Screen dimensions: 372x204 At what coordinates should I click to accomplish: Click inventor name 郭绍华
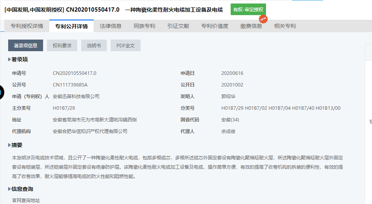click(x=228, y=97)
